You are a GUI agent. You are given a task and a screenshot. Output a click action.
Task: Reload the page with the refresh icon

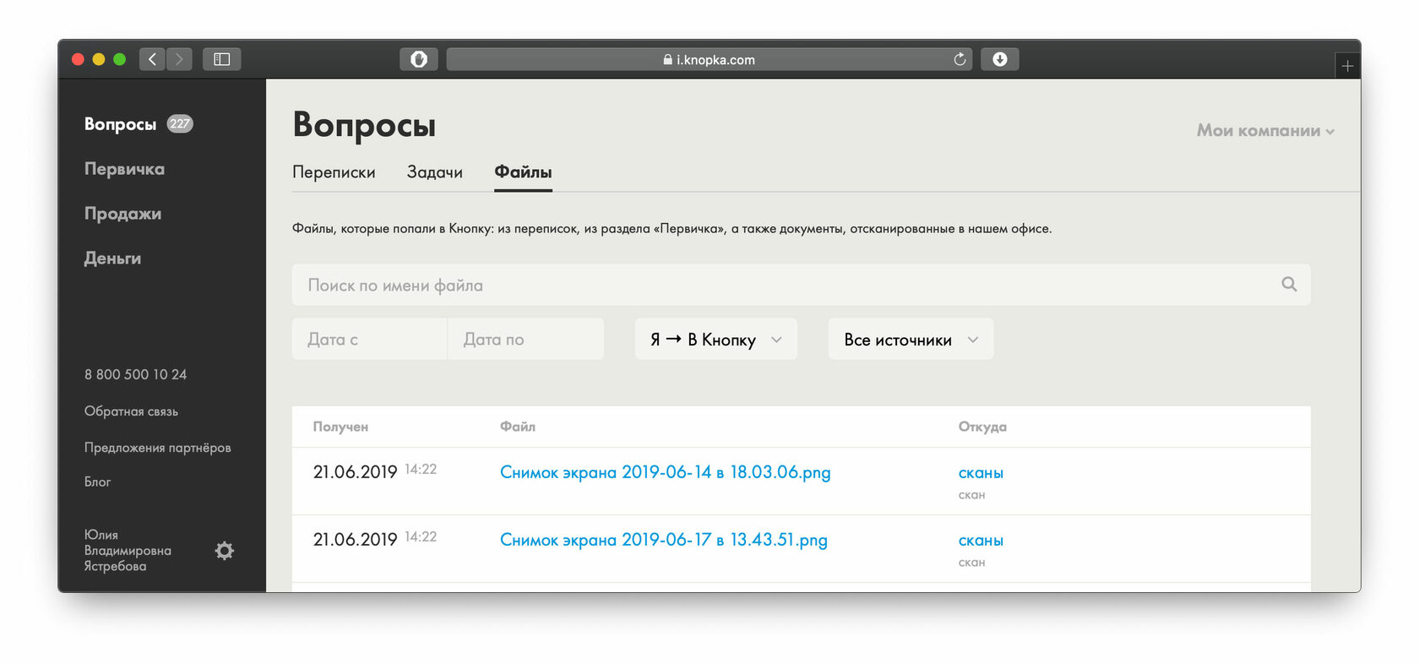[x=960, y=59]
